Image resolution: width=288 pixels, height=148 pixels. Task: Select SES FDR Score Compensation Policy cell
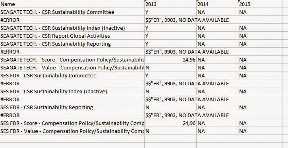(x=72, y=123)
